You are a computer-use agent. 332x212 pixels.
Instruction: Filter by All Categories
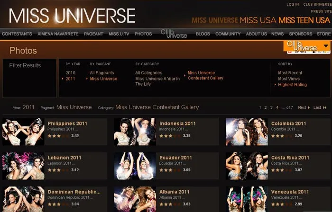point(148,73)
